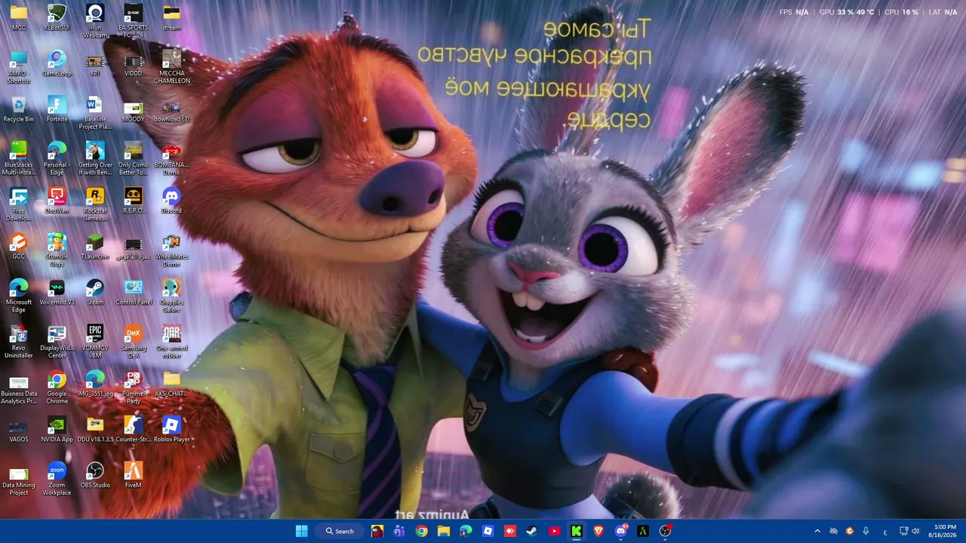This screenshot has width=966, height=543.
Task: Select the Steam desktop shortcut
Action: [95, 293]
